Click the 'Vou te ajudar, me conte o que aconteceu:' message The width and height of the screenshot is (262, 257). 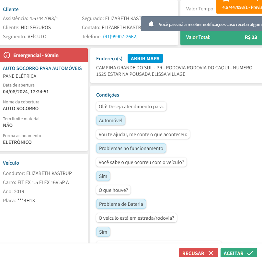coord(143,134)
